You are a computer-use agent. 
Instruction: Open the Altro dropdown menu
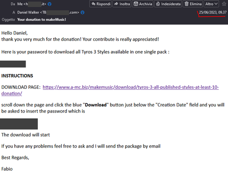[212, 4]
